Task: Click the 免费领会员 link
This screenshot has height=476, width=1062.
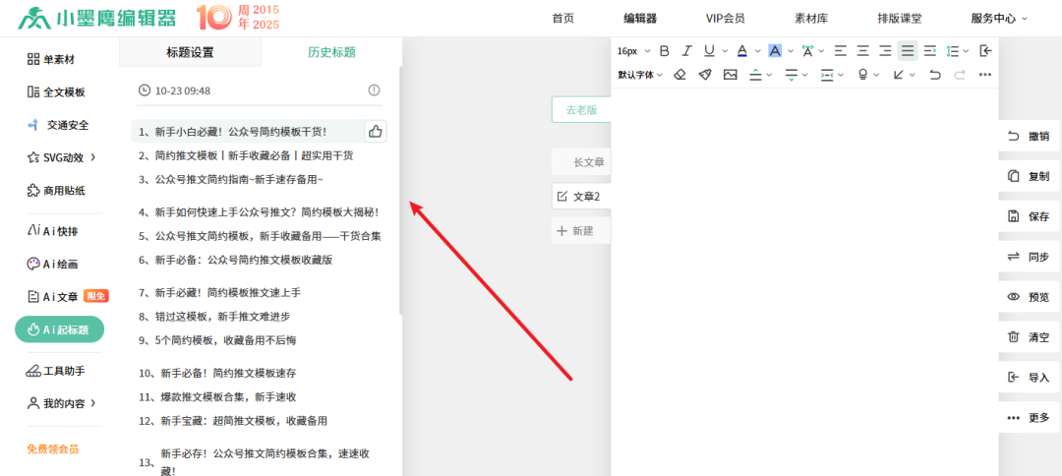Action: [53, 448]
